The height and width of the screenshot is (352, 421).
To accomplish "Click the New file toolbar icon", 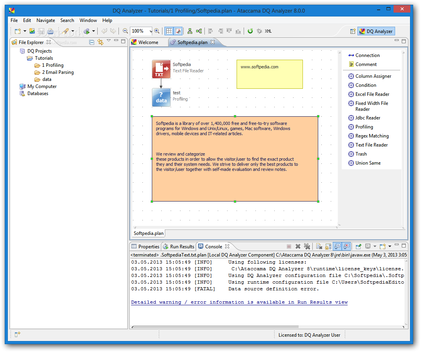I will pos(18,31).
